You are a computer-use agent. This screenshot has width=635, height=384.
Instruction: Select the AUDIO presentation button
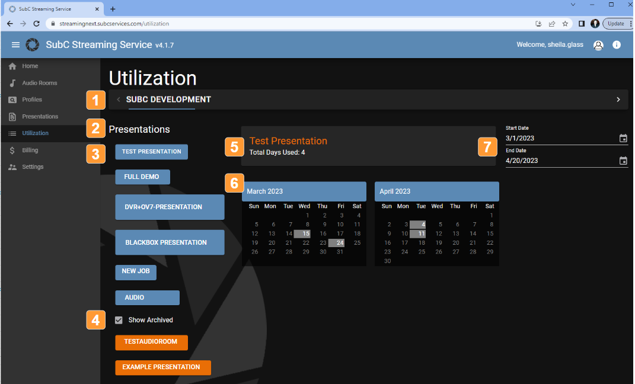tap(148, 298)
